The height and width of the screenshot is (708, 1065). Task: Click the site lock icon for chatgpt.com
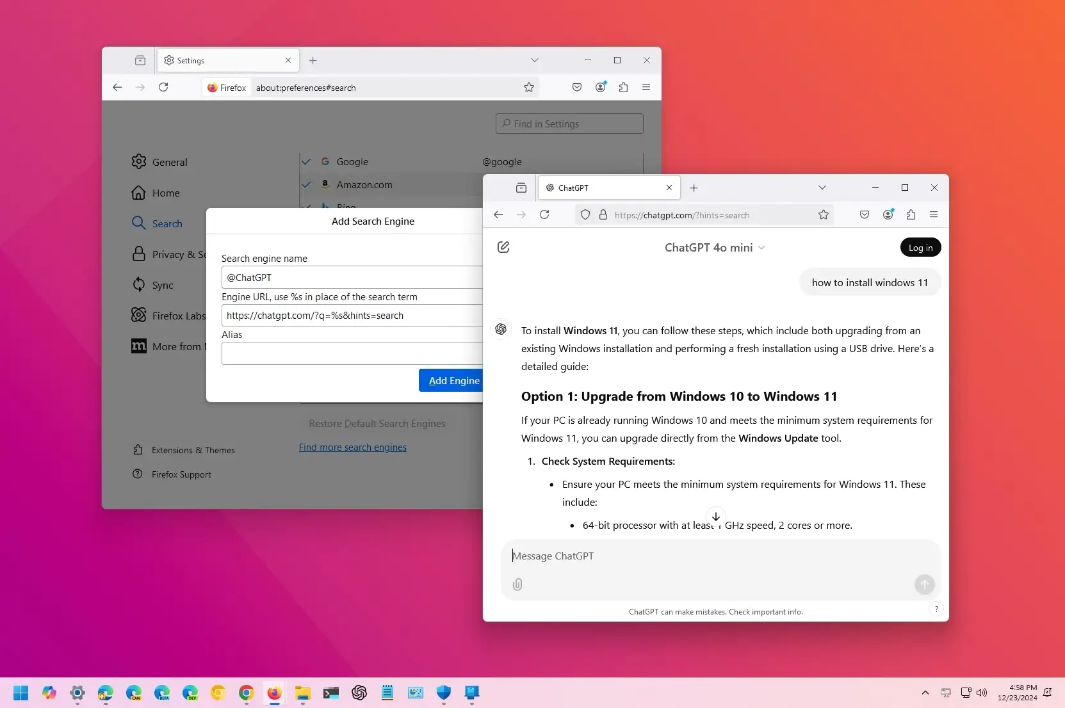[x=603, y=214]
